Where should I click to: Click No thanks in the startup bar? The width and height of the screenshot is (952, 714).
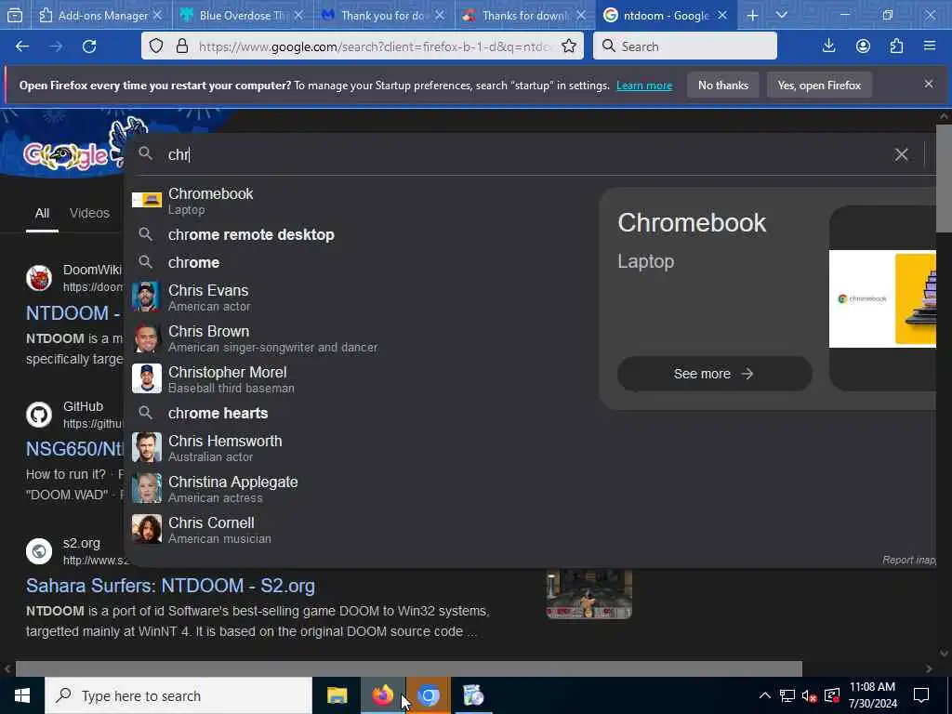[x=722, y=85]
